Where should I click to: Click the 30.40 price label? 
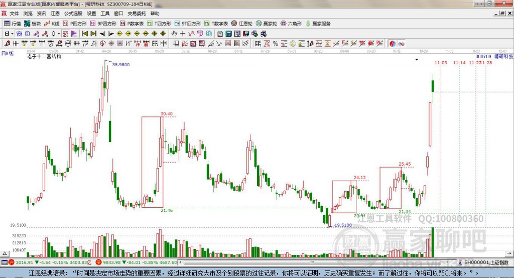pos(167,114)
